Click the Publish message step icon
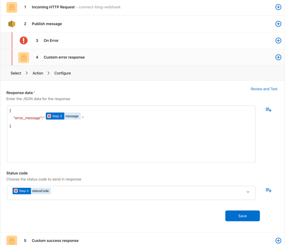Image resolution: width=285 pixels, height=245 pixels. pos(12,24)
